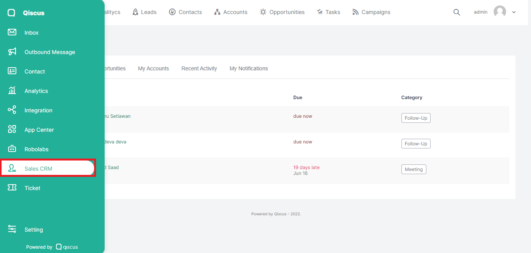Viewport: 531px width, 253px height.
Task: Click 'due now' in the deva row
Action: point(303,142)
